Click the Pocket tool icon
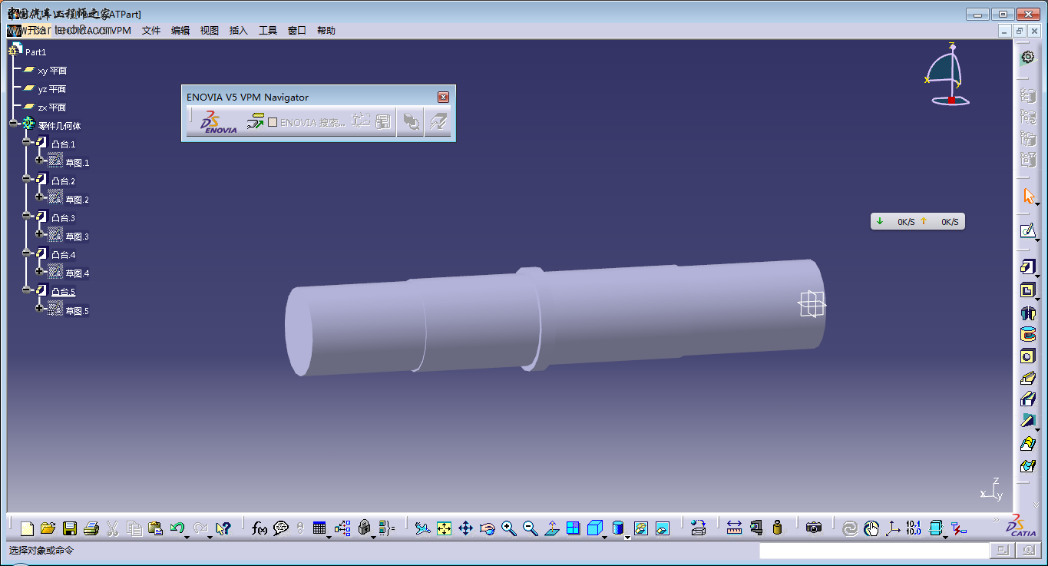The width and height of the screenshot is (1048, 566). point(1027,290)
